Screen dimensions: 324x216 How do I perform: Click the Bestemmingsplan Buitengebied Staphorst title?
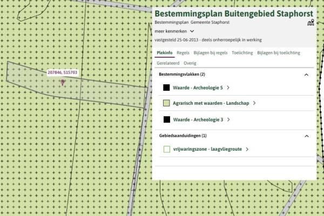[x=234, y=13]
